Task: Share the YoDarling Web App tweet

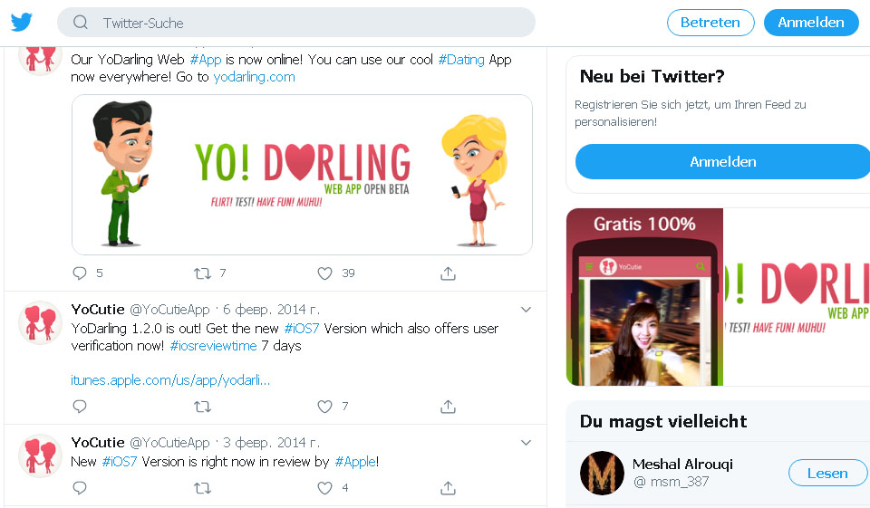Action: click(448, 273)
